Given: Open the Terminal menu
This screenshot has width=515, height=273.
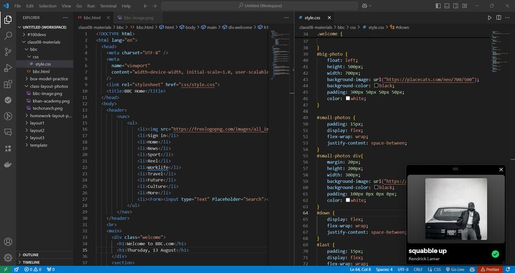Looking at the screenshot, I should point(108,6).
